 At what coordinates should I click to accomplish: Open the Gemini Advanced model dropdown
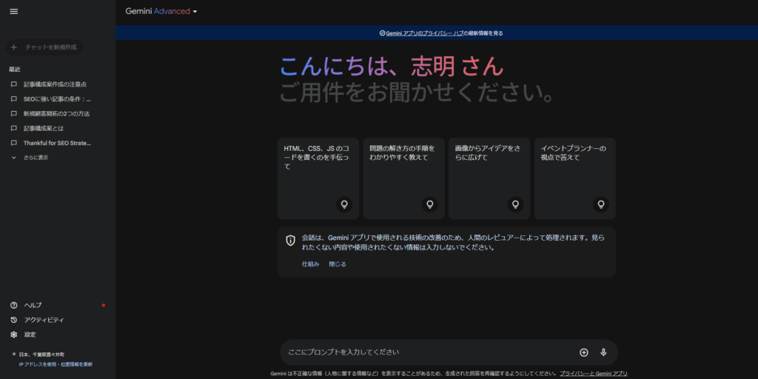161,12
